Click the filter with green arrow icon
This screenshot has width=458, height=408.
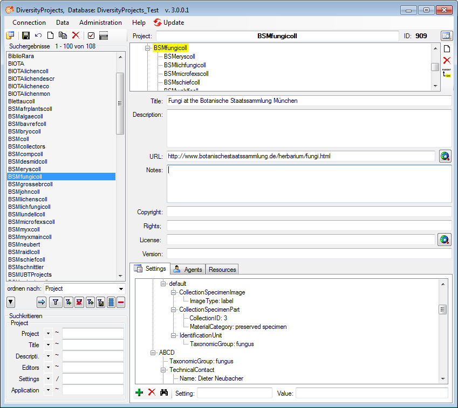click(90, 302)
